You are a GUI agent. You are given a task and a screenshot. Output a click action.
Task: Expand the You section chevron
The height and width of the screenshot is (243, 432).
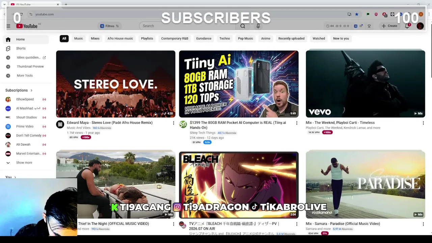pyautogui.click(x=15, y=177)
